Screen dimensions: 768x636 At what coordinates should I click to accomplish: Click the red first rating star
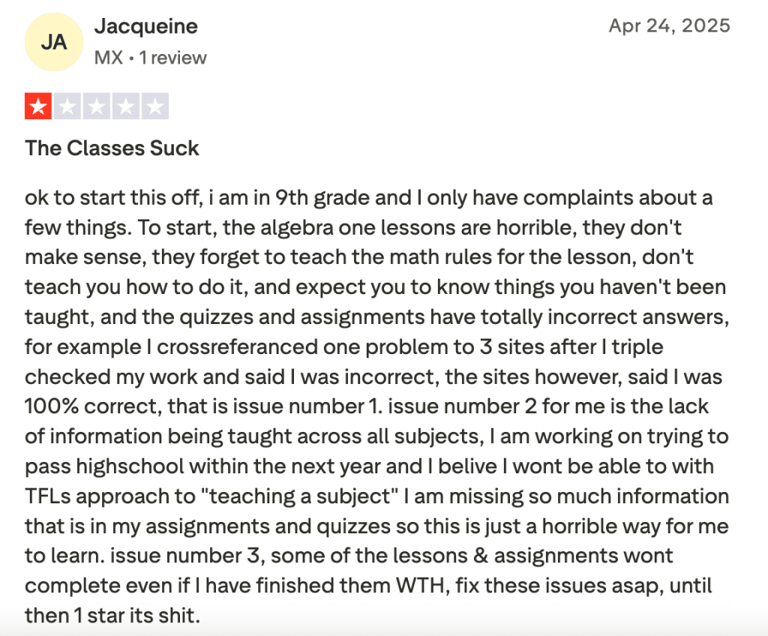coord(38,107)
